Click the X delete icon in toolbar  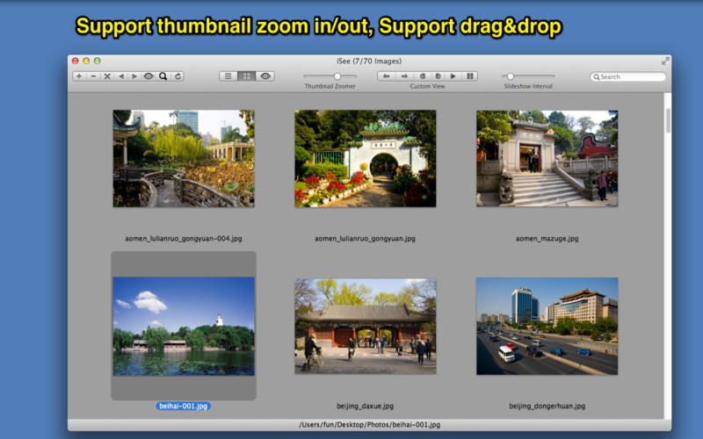(x=107, y=76)
